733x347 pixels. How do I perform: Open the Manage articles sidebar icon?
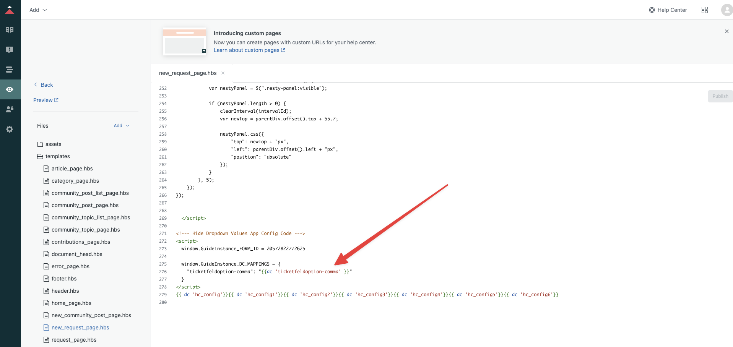pos(10,30)
